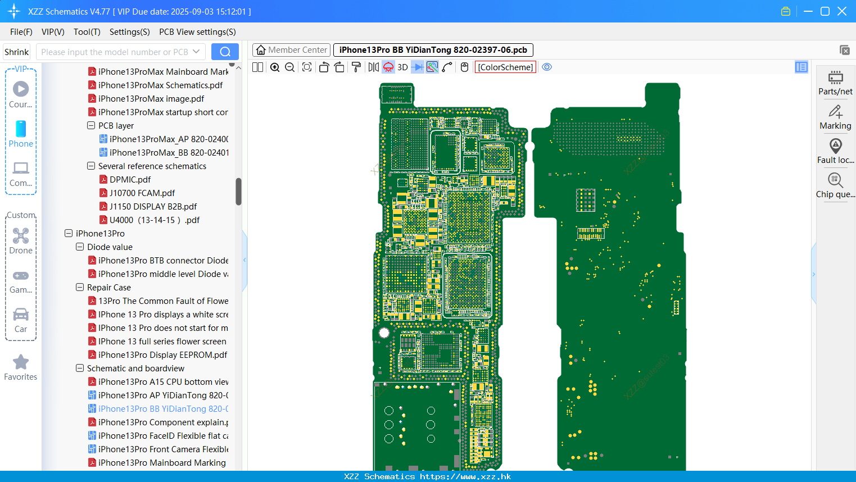Viewport: 856px width, 482px height.
Task: Click the Shrink button
Action: click(x=17, y=52)
